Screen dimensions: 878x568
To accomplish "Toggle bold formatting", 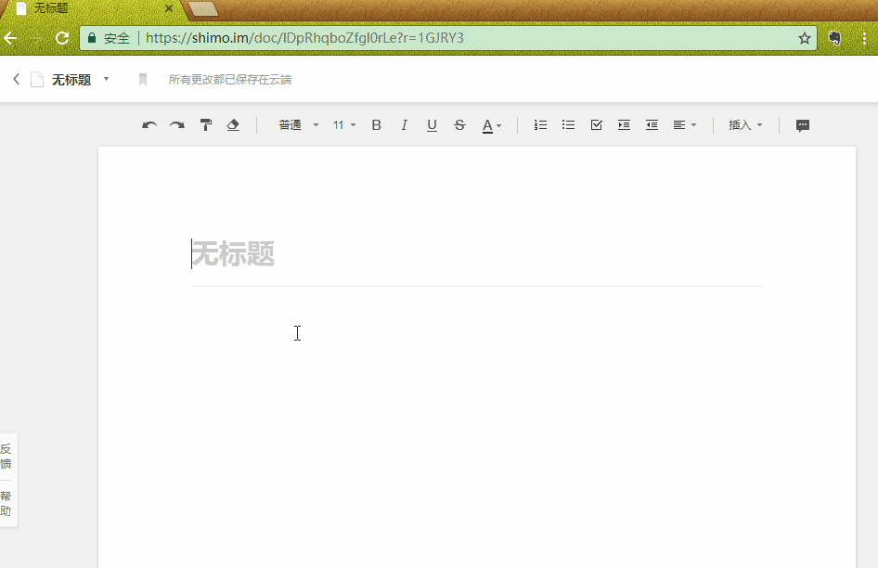I will (376, 125).
